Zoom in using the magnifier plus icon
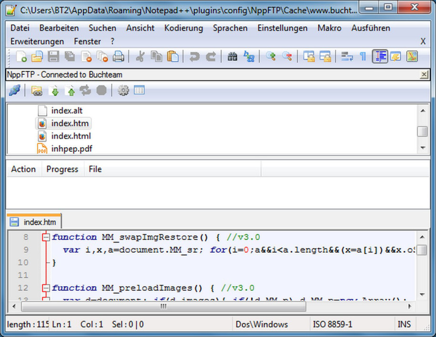The image size is (436, 337). [x=271, y=56]
